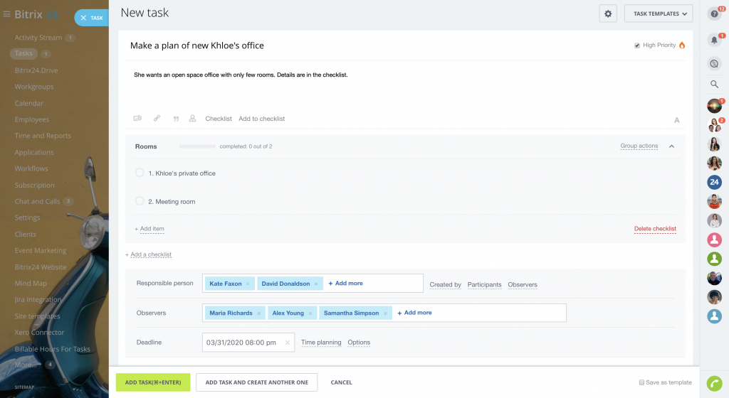Click the green phone call button
The height and width of the screenshot is (398, 729).
714,383
